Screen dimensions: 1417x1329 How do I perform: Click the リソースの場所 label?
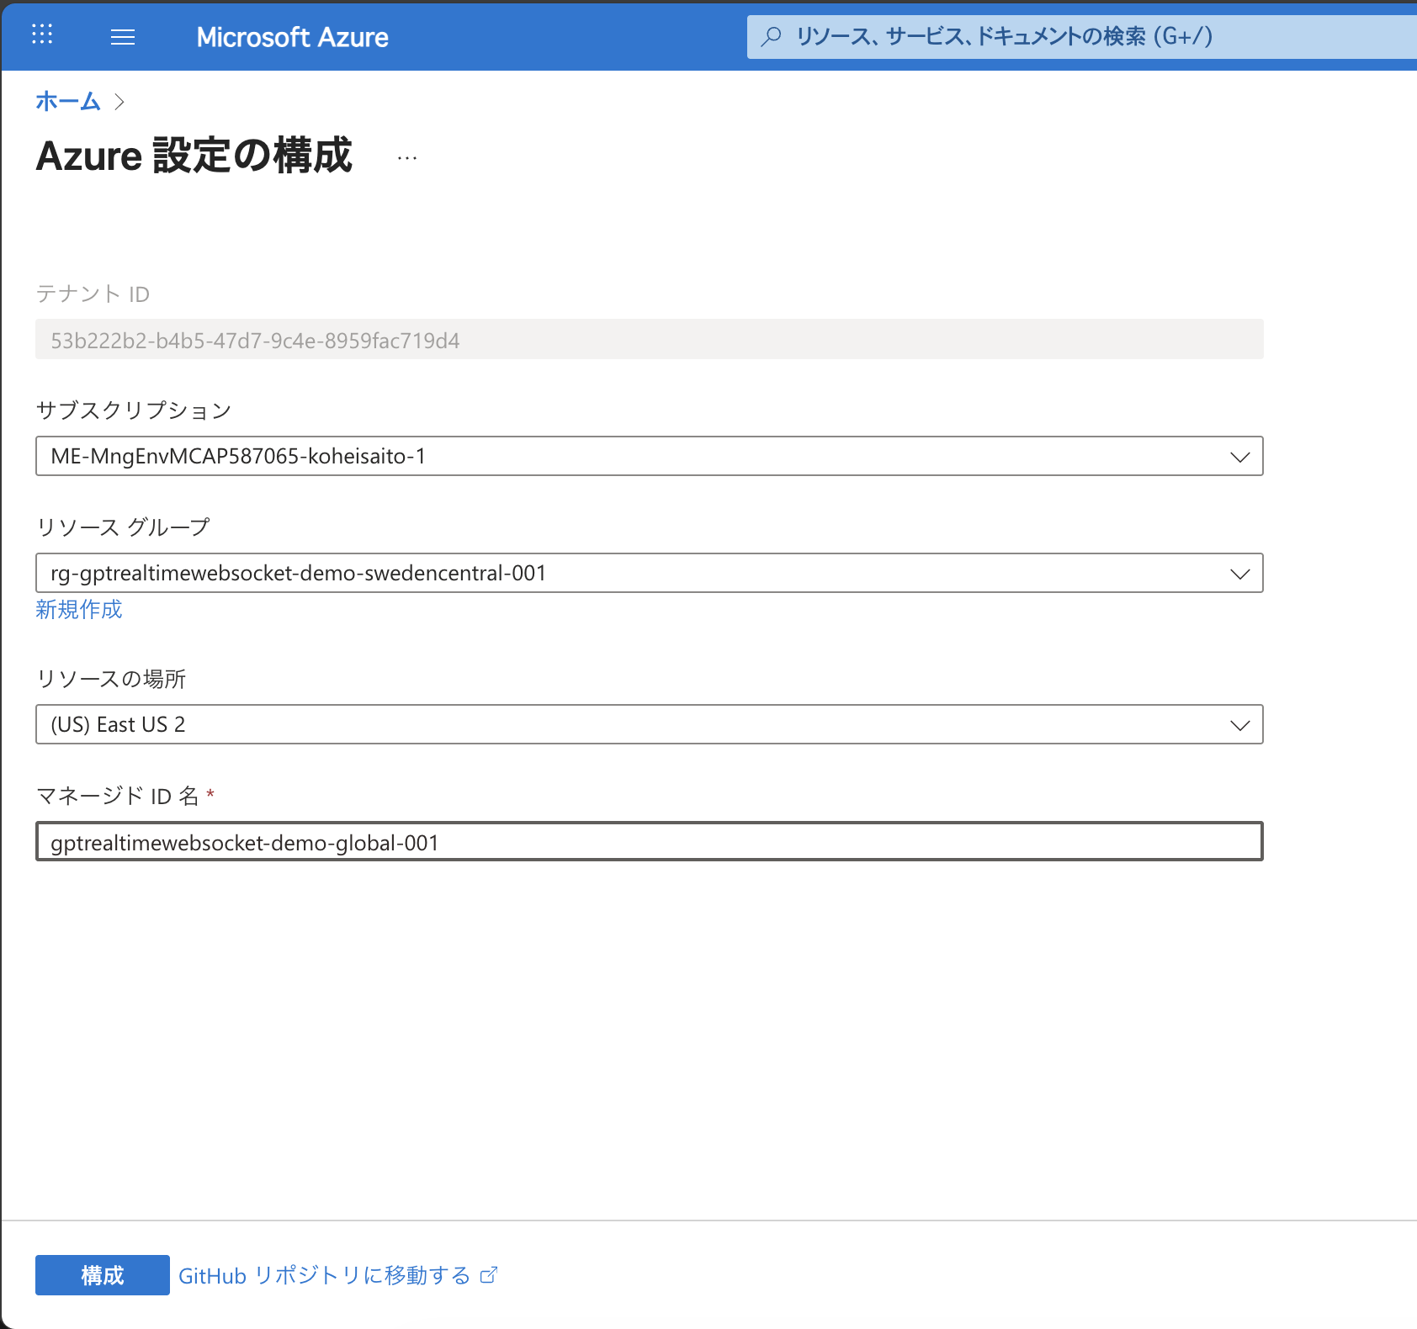[x=111, y=678]
